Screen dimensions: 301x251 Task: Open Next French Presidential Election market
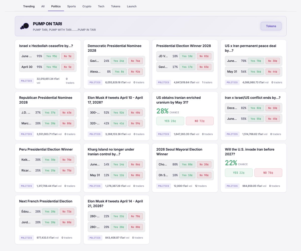(46, 201)
